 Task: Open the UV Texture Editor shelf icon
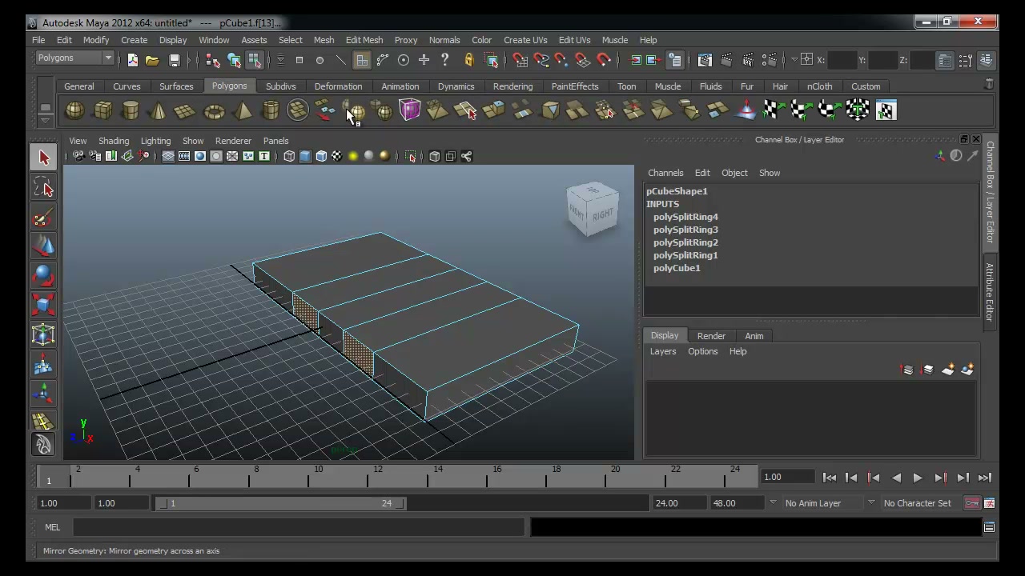(x=886, y=110)
